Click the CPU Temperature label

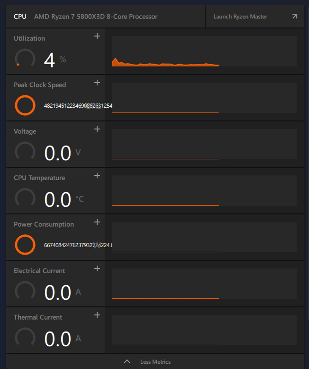[39, 178]
